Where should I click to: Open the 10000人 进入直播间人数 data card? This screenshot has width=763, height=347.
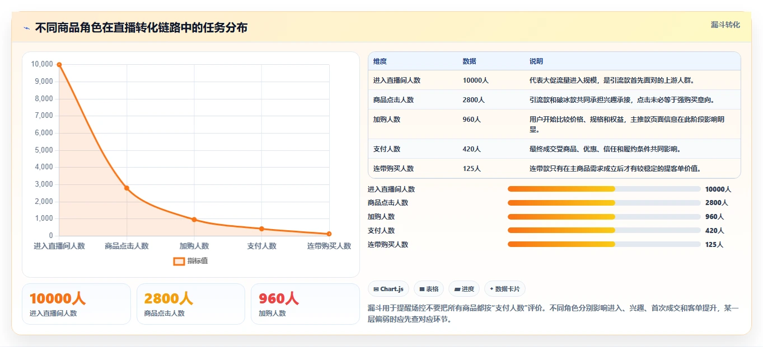pos(76,304)
